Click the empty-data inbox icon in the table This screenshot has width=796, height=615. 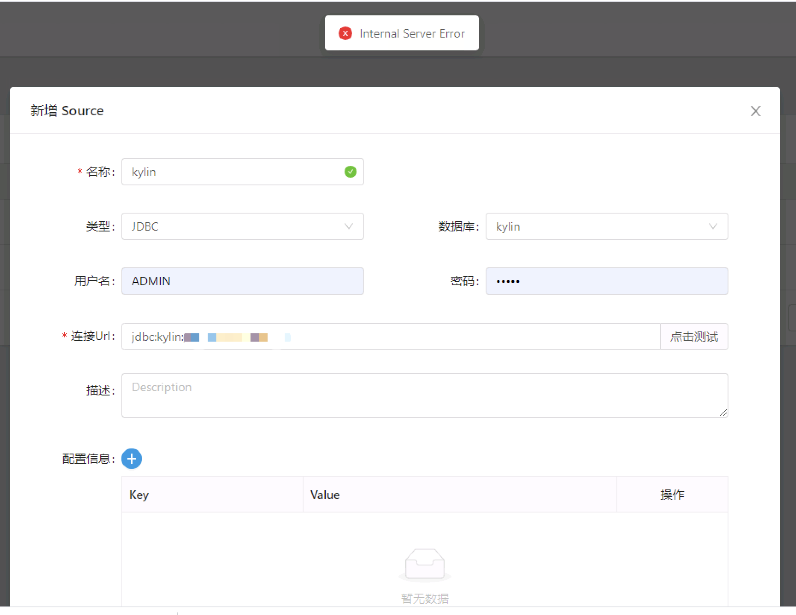(x=425, y=565)
